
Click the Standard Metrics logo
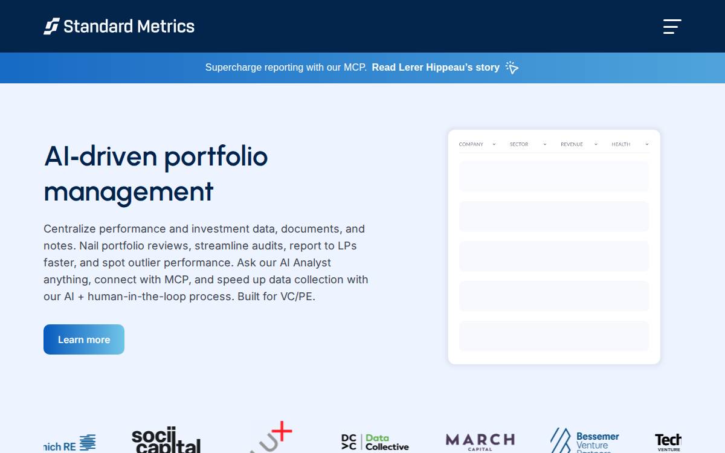pos(119,27)
